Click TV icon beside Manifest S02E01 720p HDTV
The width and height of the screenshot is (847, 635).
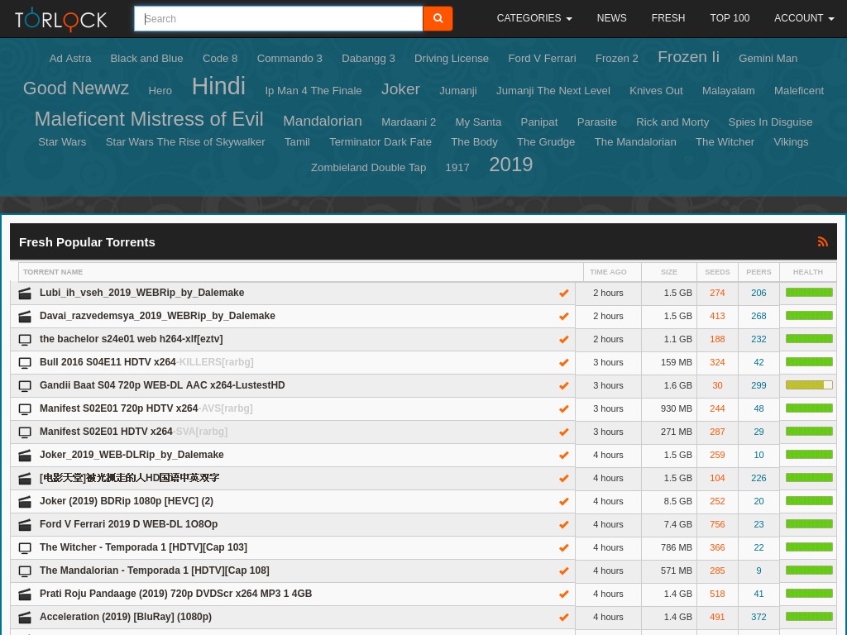25,409
